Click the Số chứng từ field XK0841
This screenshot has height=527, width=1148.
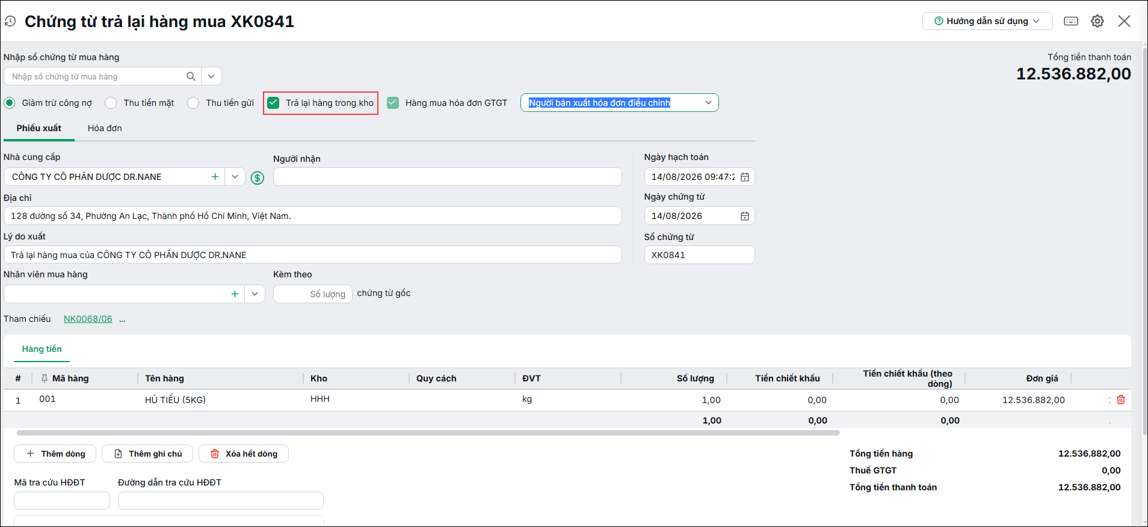[x=699, y=255]
